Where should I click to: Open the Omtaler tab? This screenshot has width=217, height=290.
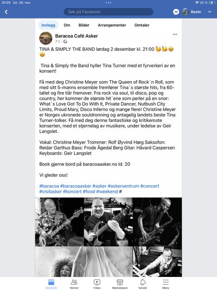pos(142,25)
